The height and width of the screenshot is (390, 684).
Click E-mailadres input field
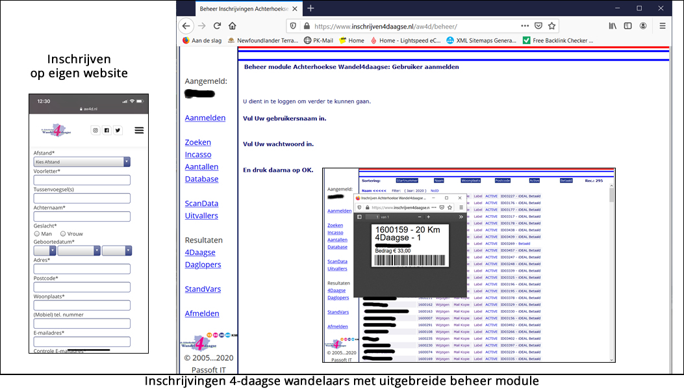82,341
